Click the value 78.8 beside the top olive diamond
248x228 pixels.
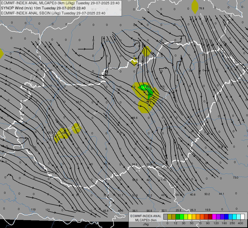click(201, 8)
